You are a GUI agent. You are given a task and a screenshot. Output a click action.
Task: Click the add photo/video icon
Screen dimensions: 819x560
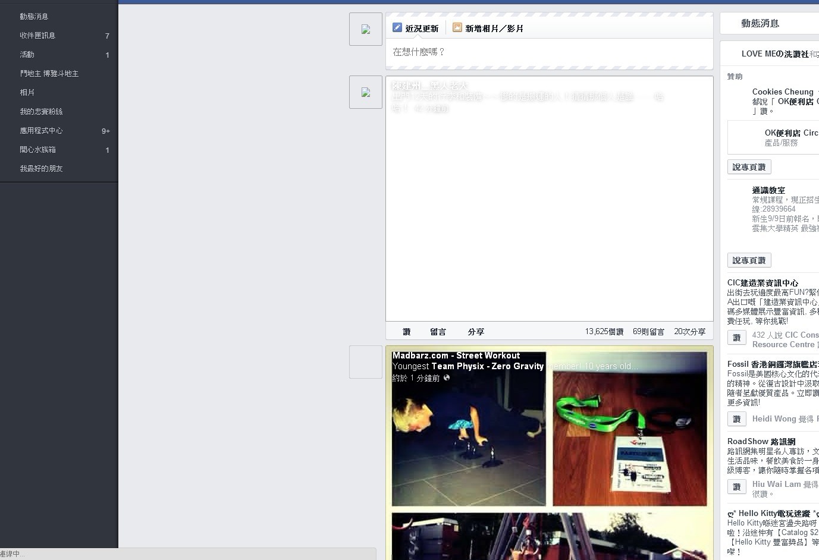(x=457, y=27)
